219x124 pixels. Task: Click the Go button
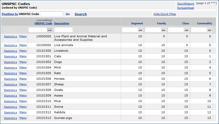tap(68, 14)
